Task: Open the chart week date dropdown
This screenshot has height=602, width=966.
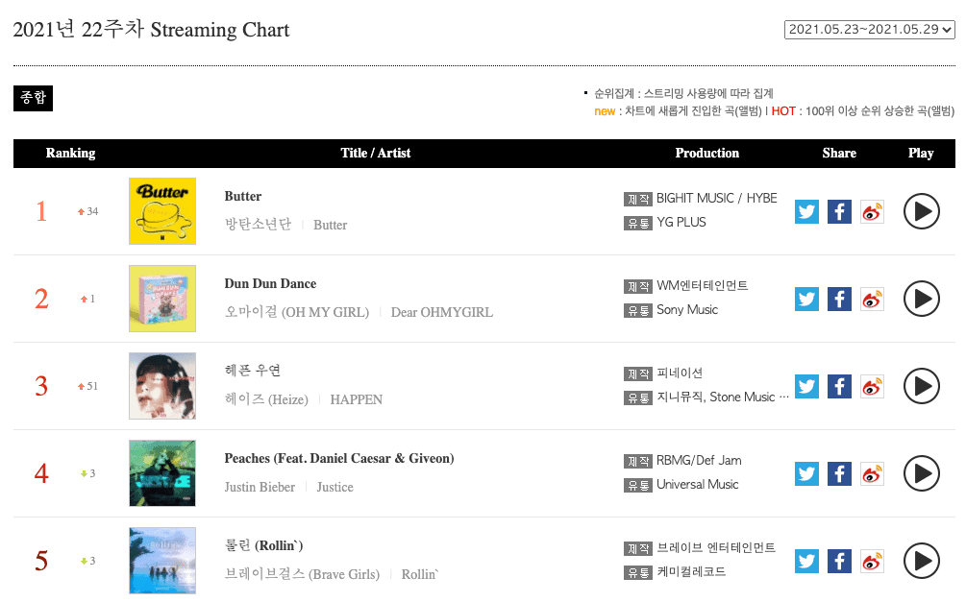Action: pos(870,29)
